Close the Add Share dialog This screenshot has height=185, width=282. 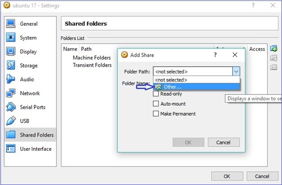235,55
